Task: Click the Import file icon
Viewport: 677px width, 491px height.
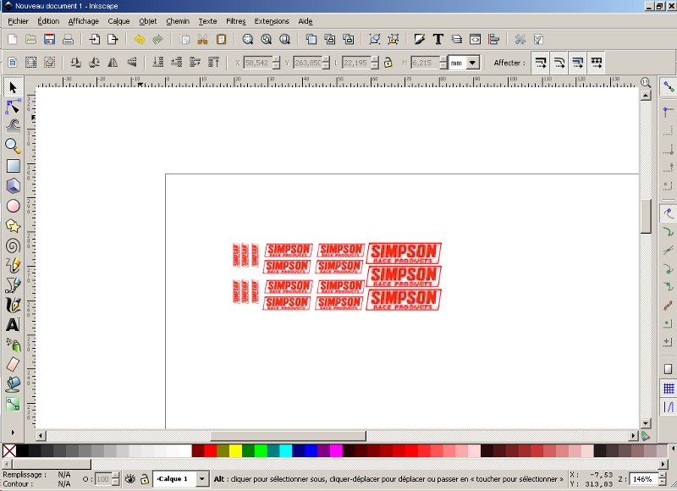Action: coord(94,39)
